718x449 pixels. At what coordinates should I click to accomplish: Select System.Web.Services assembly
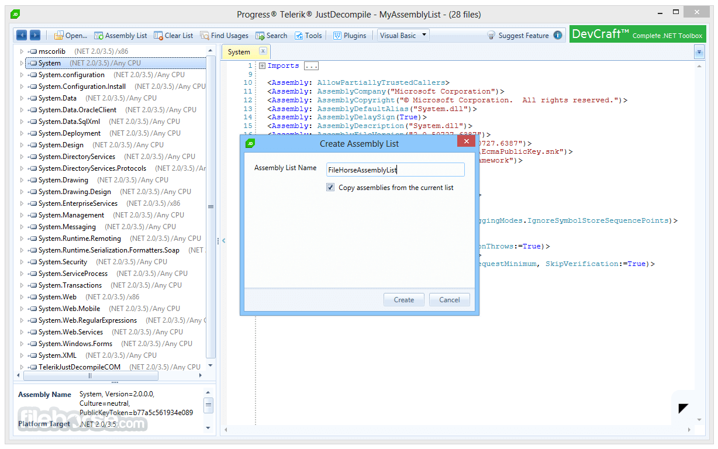pyautogui.click(x=71, y=332)
